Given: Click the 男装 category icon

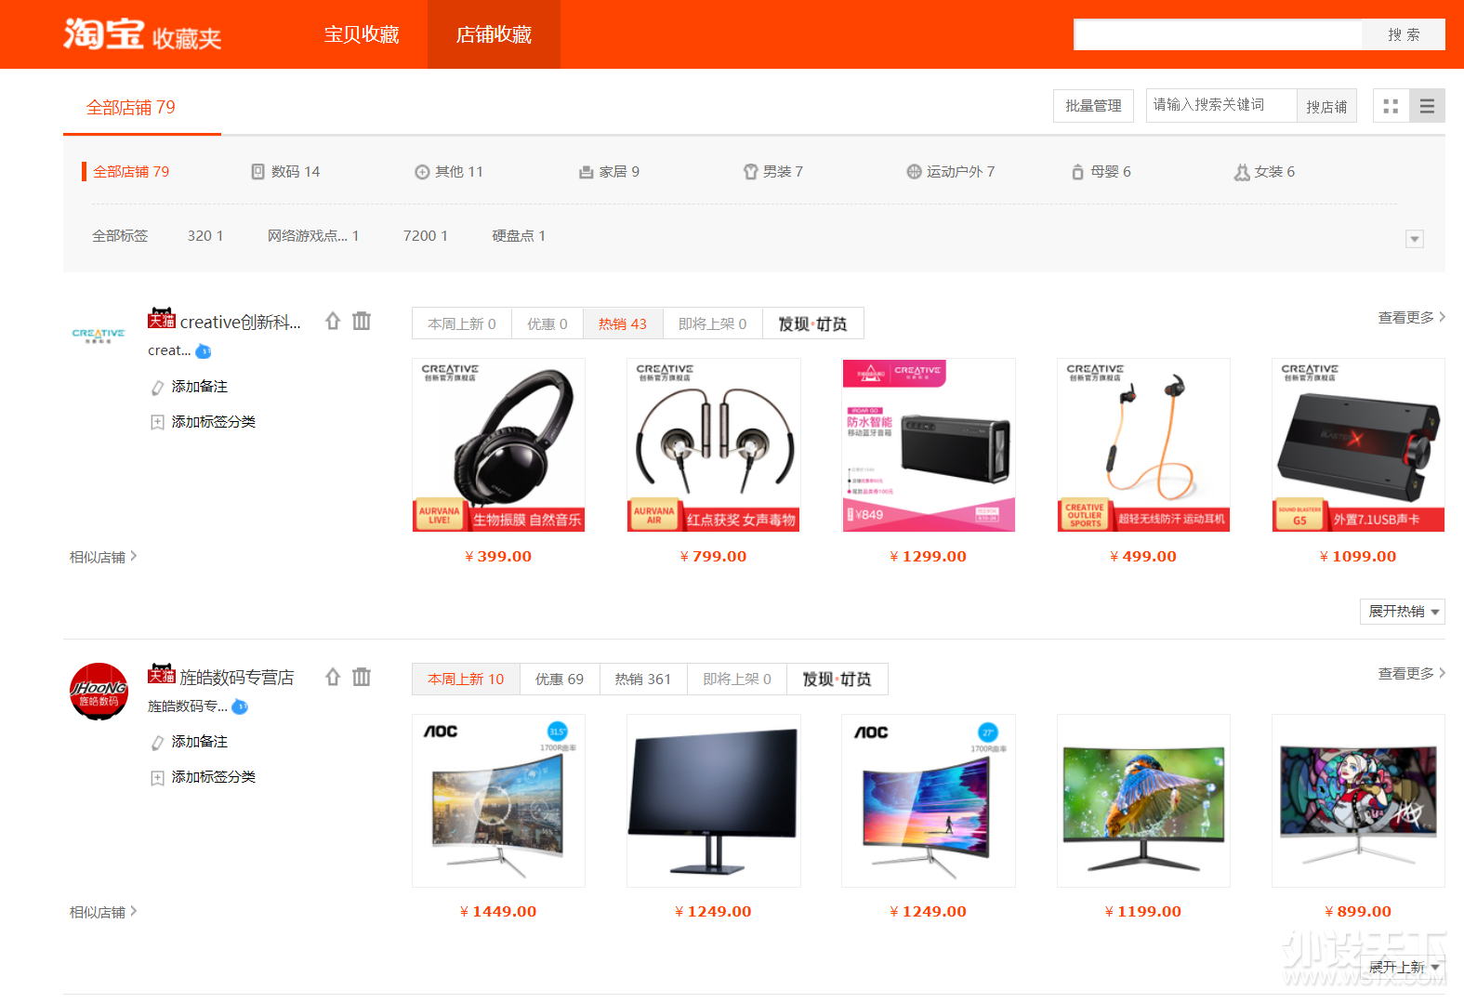Looking at the screenshot, I should pos(751,172).
